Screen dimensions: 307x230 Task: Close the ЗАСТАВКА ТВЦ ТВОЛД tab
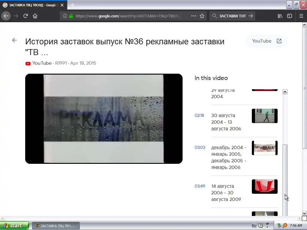tap(62, 5)
